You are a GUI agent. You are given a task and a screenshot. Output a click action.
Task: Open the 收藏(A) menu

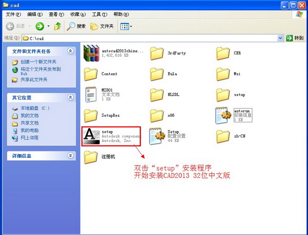[x=78, y=14]
